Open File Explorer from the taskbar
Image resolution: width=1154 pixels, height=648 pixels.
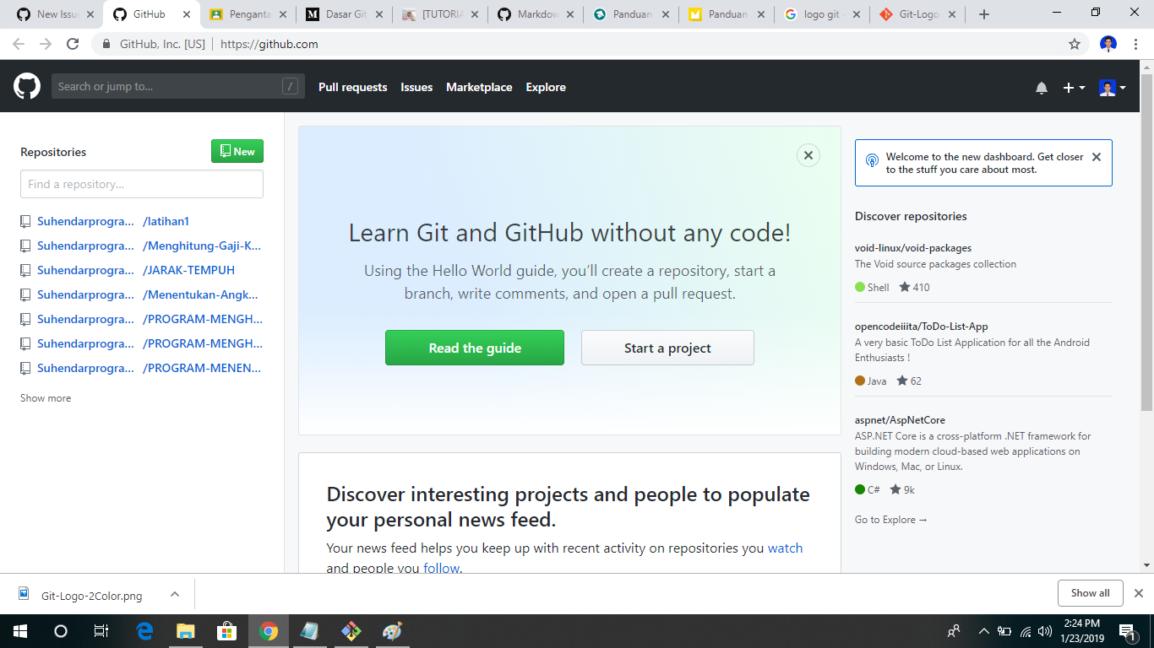tap(185, 631)
